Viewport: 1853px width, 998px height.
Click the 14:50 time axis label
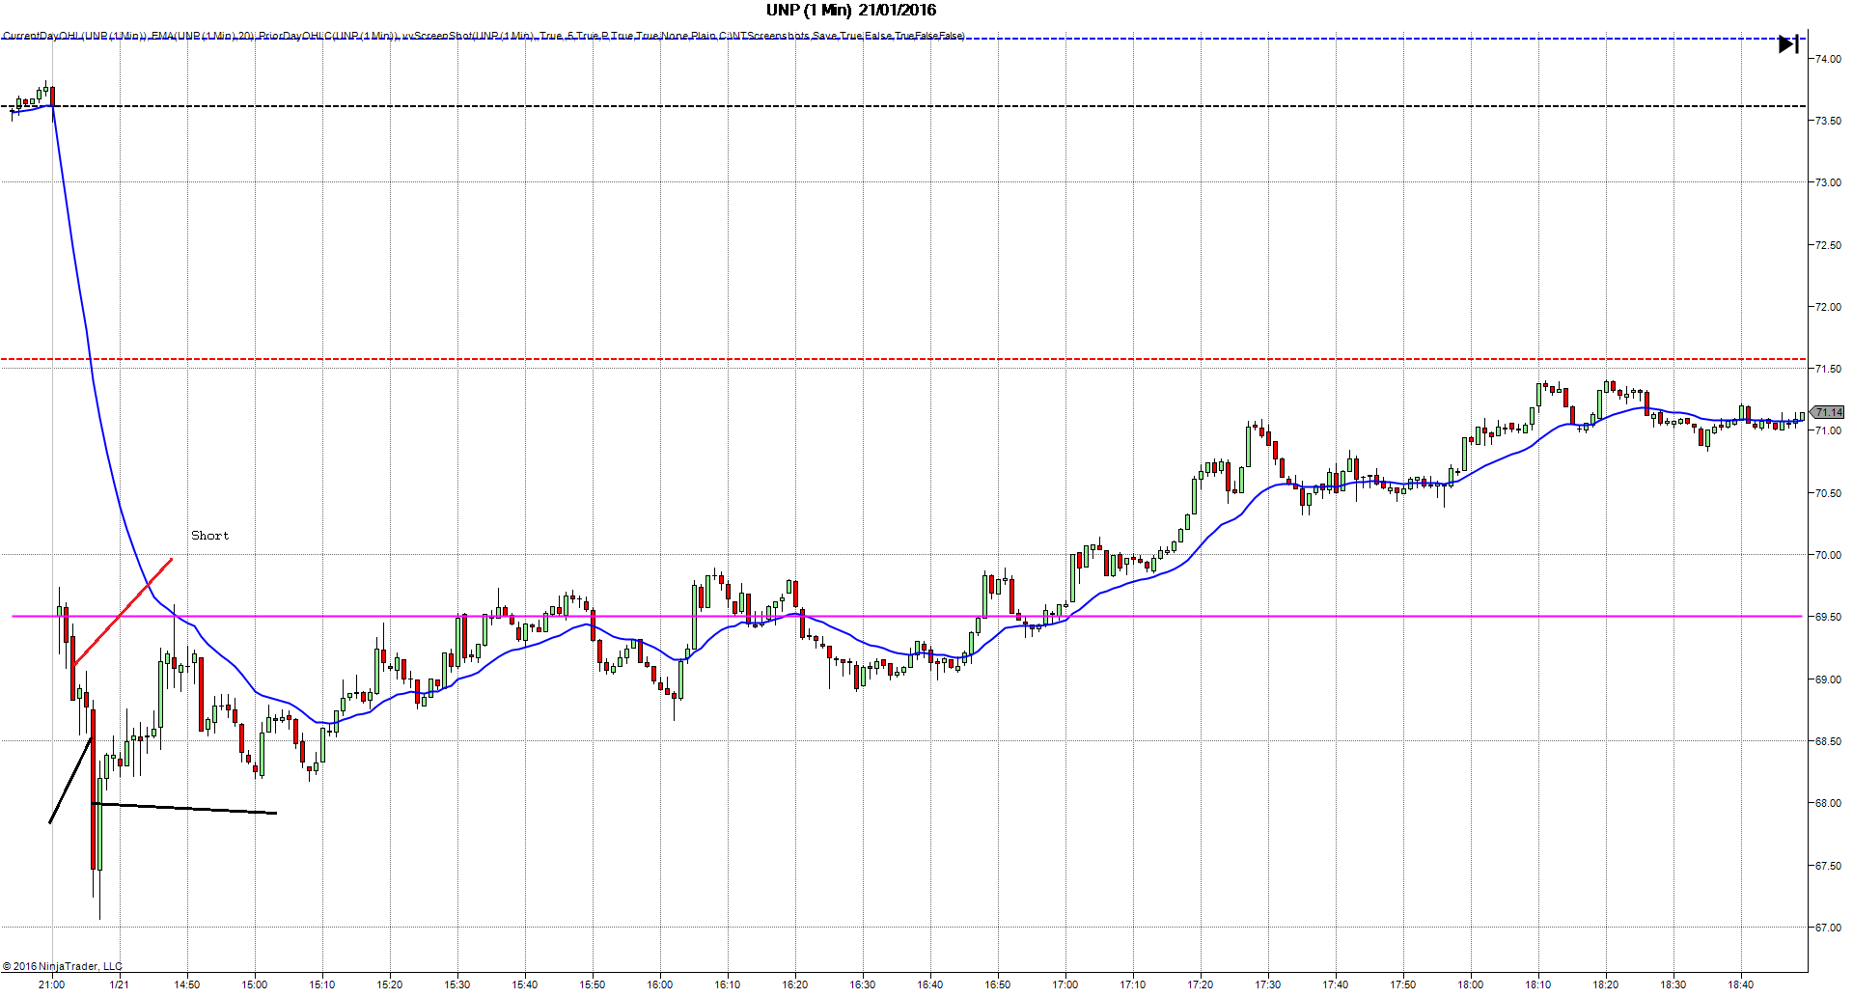(x=187, y=984)
